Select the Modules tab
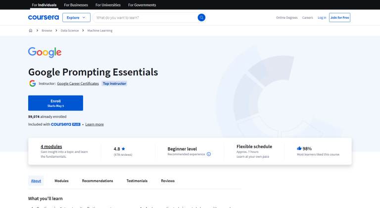The image size is (380, 208). pyautogui.click(x=61, y=181)
